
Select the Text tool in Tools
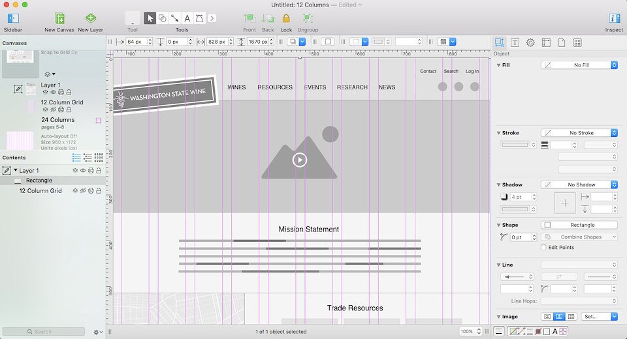pos(187,18)
